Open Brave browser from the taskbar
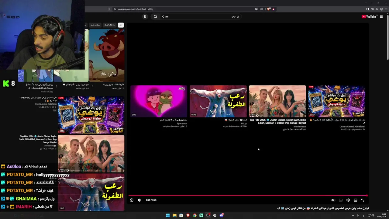Screen dimensions: 389x219 click(x=188, y=215)
